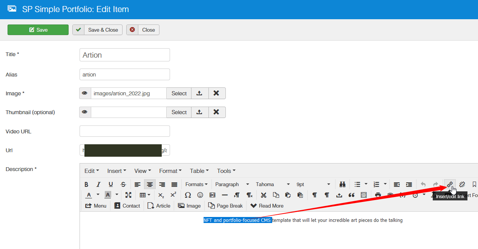Image resolution: width=478 pixels, height=249 pixels.
Task: Click the fullscreen editor icon
Action: 128,195
